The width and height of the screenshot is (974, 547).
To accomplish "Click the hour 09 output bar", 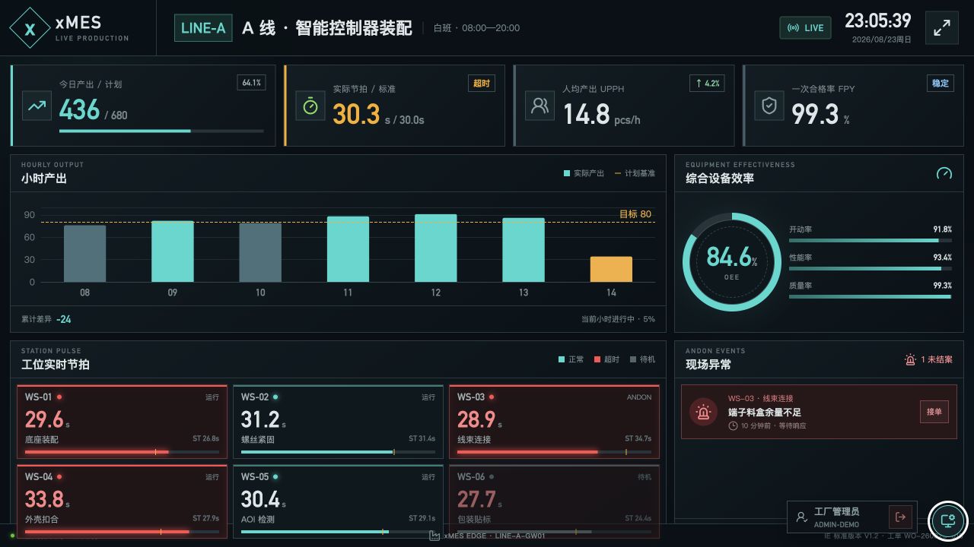I will tap(173, 251).
